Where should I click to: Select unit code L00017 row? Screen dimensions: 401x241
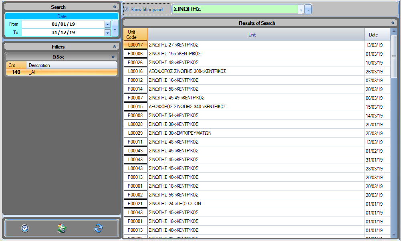pyautogui.click(x=135, y=45)
